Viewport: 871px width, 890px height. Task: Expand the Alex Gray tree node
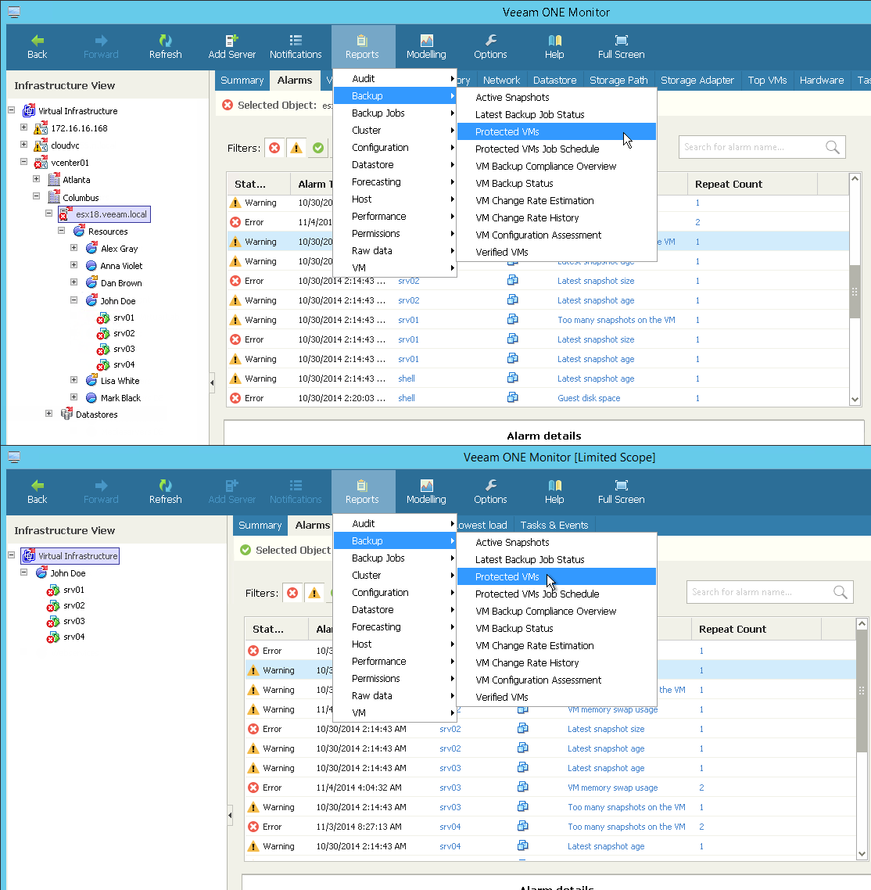73,247
